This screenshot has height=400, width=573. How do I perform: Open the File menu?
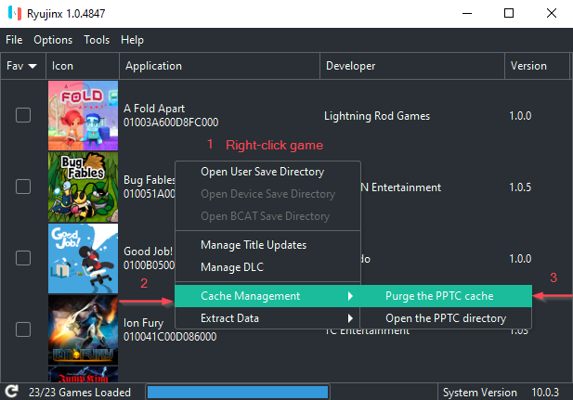point(14,40)
